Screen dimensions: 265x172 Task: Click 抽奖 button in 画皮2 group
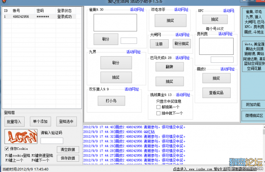click(217, 78)
